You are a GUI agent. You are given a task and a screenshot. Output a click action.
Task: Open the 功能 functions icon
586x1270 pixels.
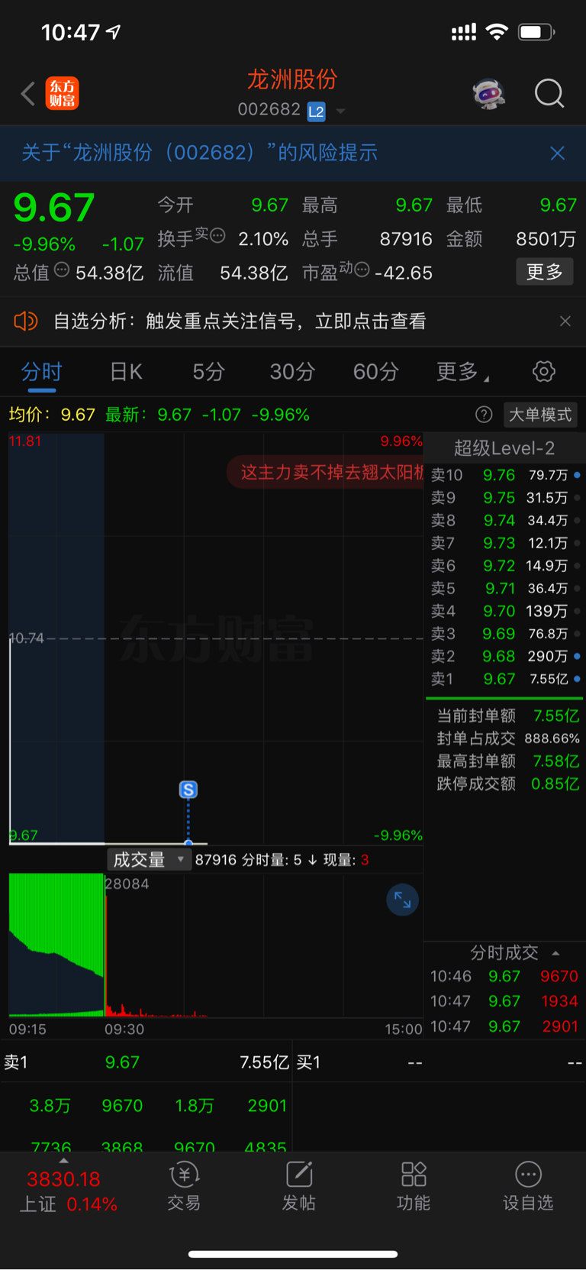click(414, 1187)
